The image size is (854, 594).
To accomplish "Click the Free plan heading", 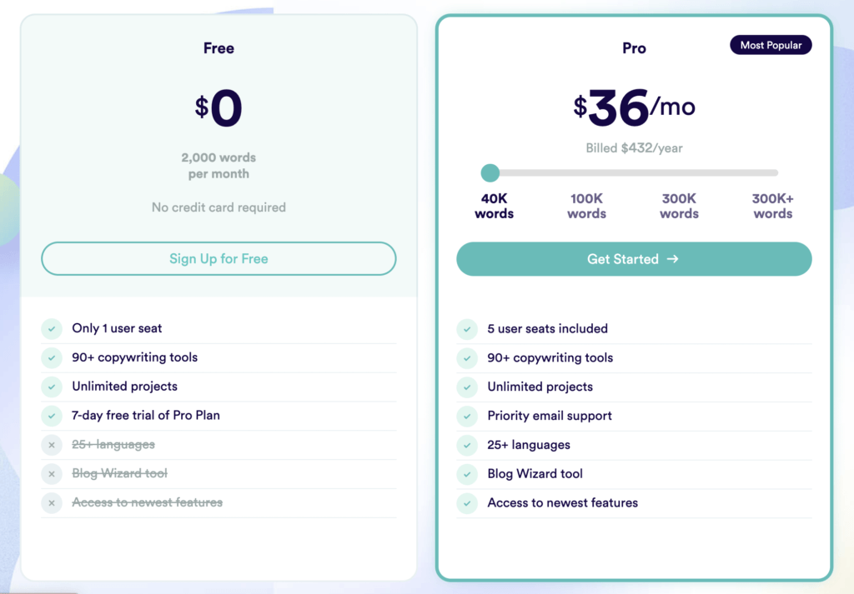I will (219, 48).
